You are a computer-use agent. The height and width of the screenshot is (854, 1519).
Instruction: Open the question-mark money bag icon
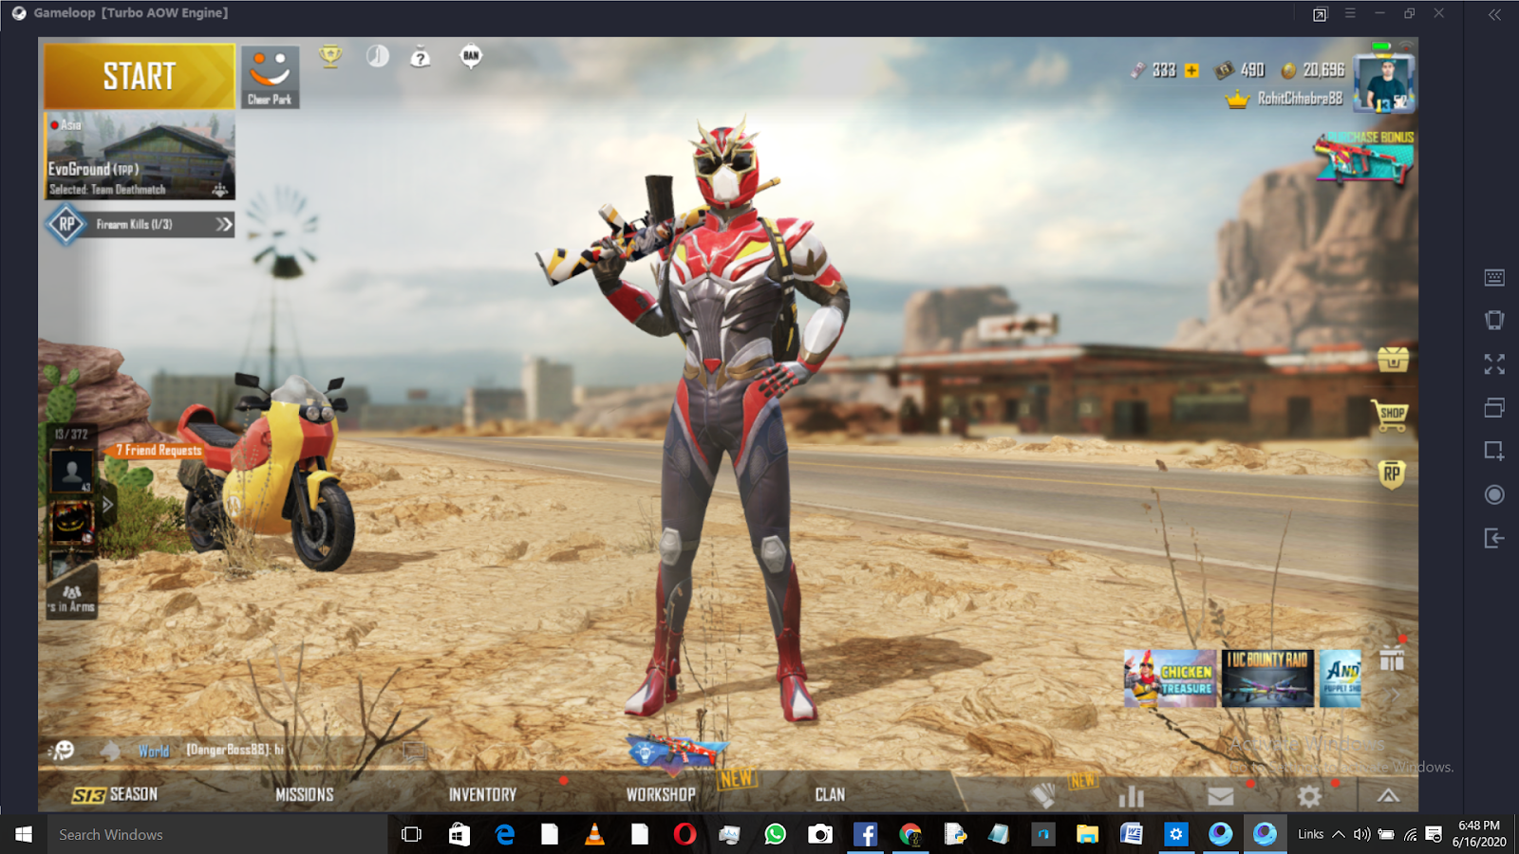(421, 58)
